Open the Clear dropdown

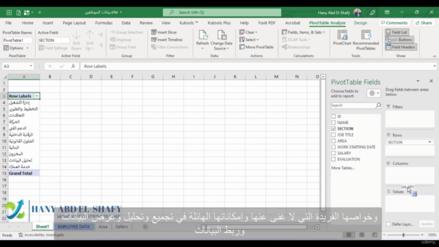256,32
